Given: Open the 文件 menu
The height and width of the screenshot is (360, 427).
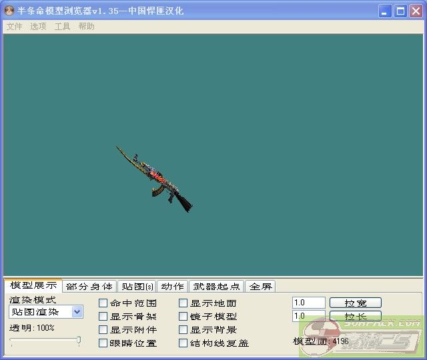Looking at the screenshot, I should pyautogui.click(x=14, y=27).
